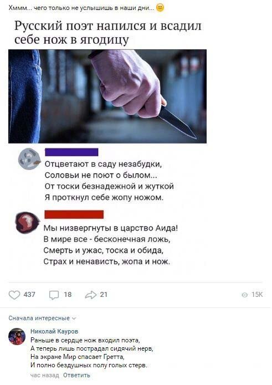Viewport: 272px width, 385px height.
Task: Open dark red avatar of second commenter
Action: 27,223
